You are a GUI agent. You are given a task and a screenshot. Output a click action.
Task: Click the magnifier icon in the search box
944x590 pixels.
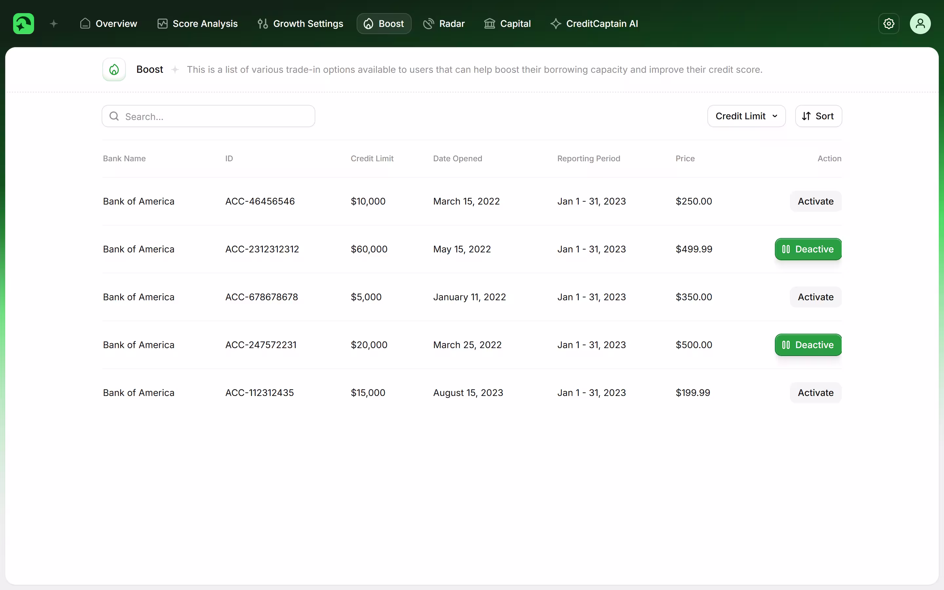tap(114, 116)
